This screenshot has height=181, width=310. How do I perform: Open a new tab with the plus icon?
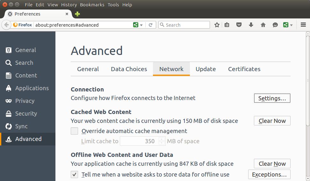(x=77, y=14)
